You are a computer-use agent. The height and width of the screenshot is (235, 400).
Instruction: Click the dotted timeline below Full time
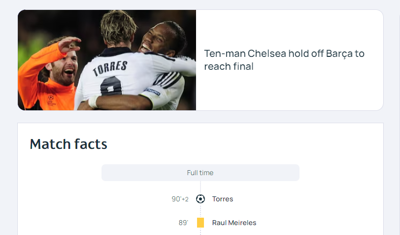200,187
